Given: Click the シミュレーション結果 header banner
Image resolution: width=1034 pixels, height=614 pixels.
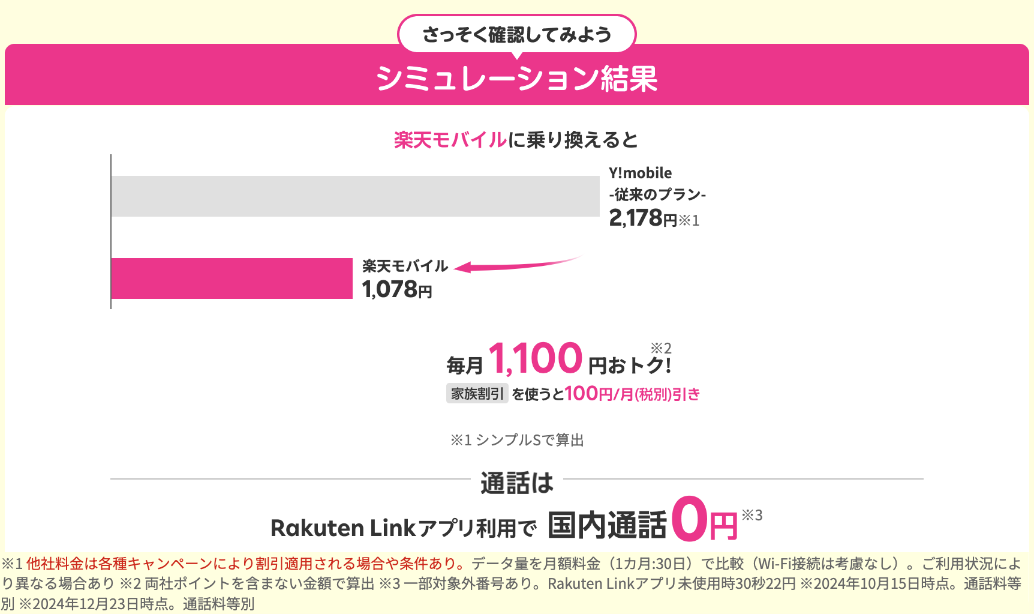Looking at the screenshot, I should (x=517, y=78).
